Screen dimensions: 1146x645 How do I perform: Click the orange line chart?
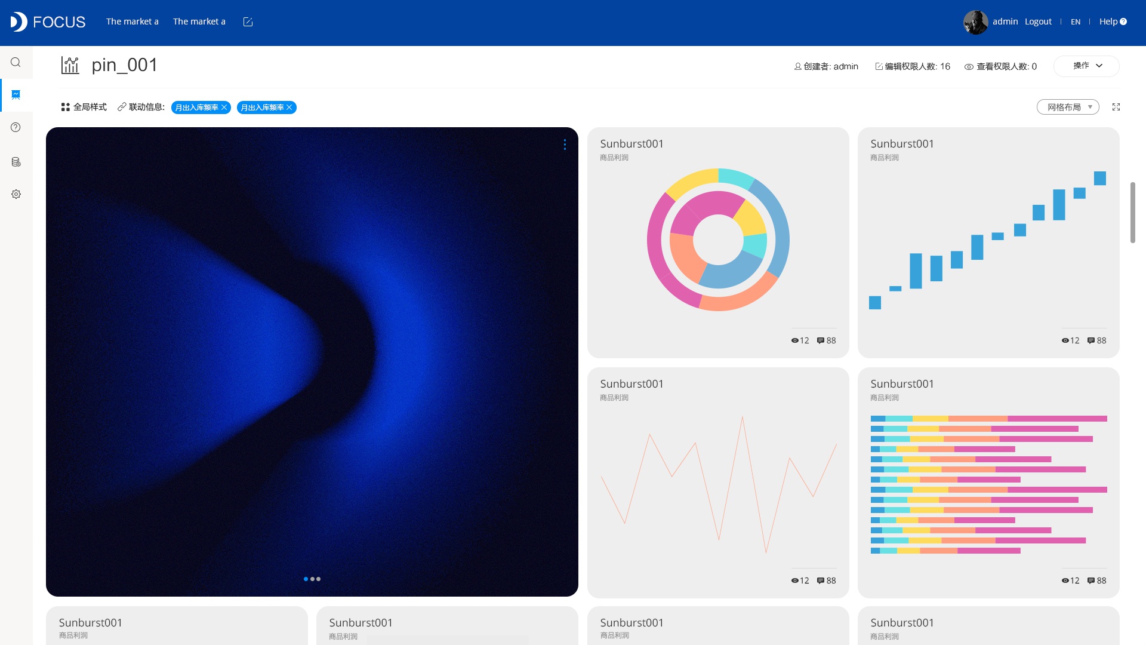click(719, 484)
